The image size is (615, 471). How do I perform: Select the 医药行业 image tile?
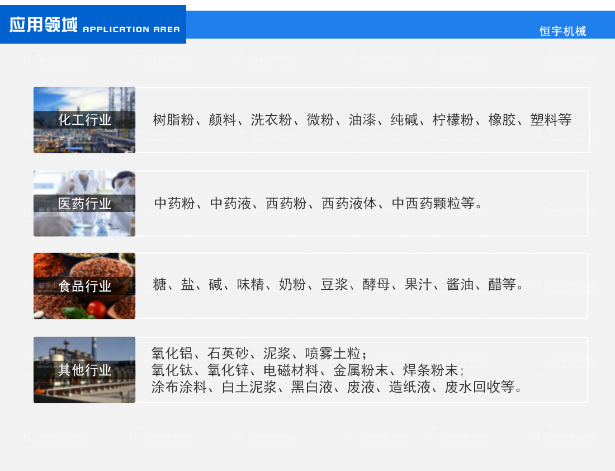[x=84, y=203]
